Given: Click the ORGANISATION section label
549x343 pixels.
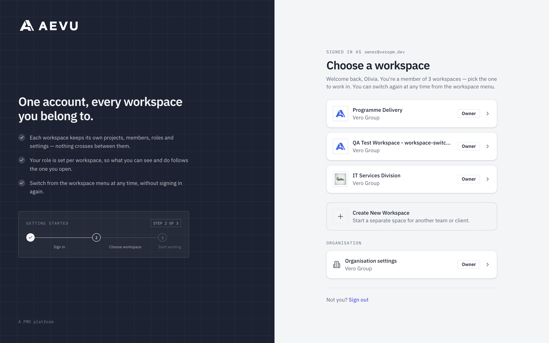Looking at the screenshot, I should pos(344,243).
